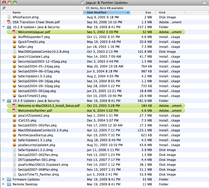209x188 pixels.
Task: Select the SecUpd2007-002Pan.dmg file name
Action: click(38, 155)
